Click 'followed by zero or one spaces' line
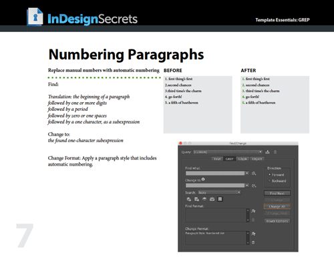This screenshot has height=257, width=334. tap(77, 115)
